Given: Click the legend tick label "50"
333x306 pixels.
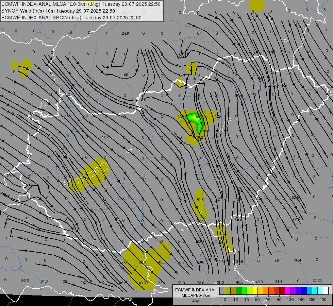Looking at the screenshot, I should tap(257, 300).
